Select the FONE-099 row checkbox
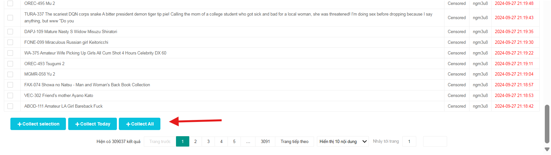Viewport: 551px width, 155px height. [10, 42]
